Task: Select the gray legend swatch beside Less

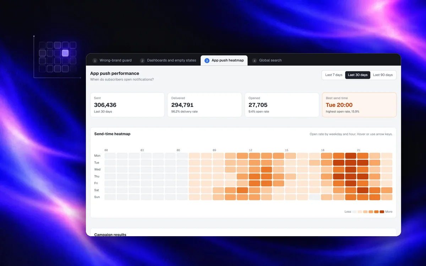Action: click(x=354, y=212)
